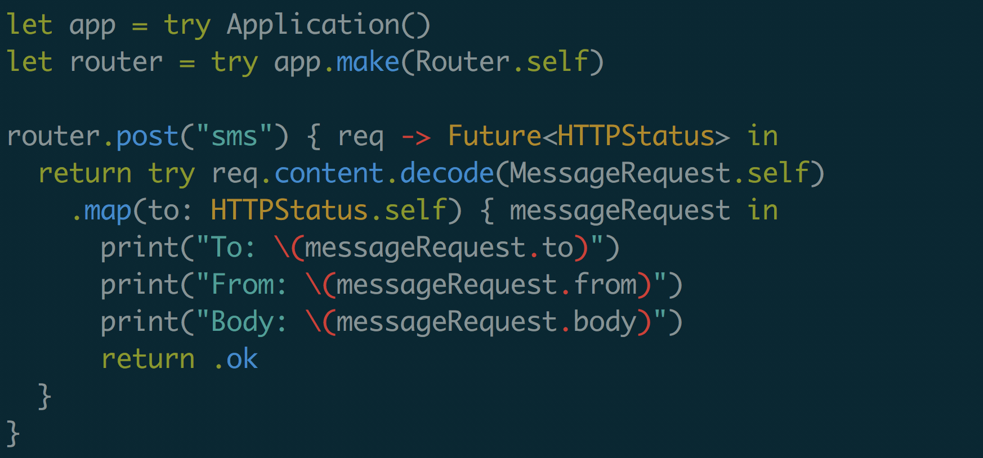Click the "sms" string literal
The image size is (983, 458).
click(x=234, y=137)
